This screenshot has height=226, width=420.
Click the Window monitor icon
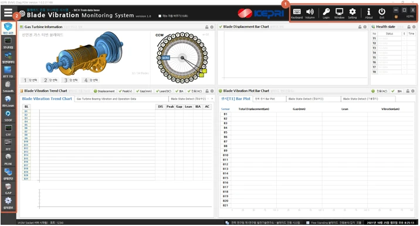pos(339,13)
